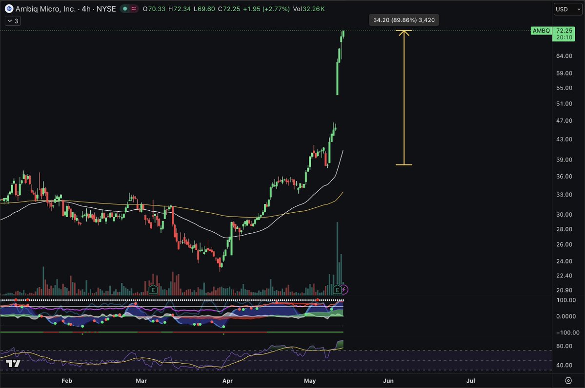Click the high value H72.34
585x388 pixels.
(x=180, y=9)
